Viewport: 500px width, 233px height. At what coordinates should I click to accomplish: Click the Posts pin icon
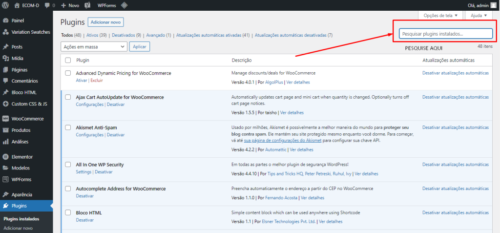[5, 46]
